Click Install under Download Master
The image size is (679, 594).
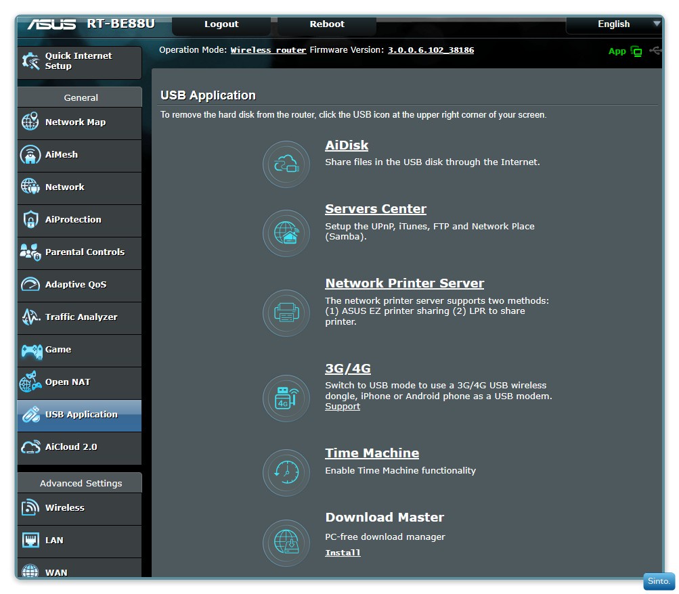pyautogui.click(x=343, y=553)
